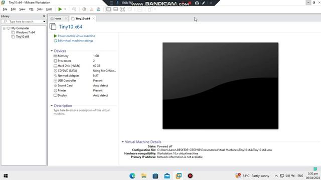Collapse the Devices section
The image size is (321, 180).
click(x=52, y=51)
